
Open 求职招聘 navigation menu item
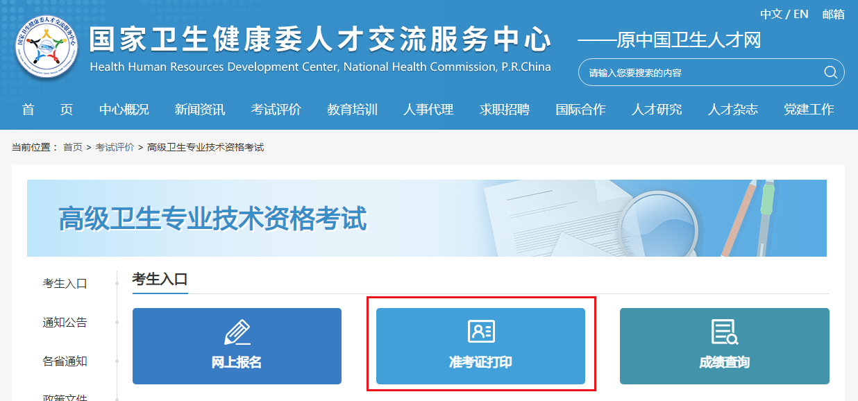(x=505, y=109)
